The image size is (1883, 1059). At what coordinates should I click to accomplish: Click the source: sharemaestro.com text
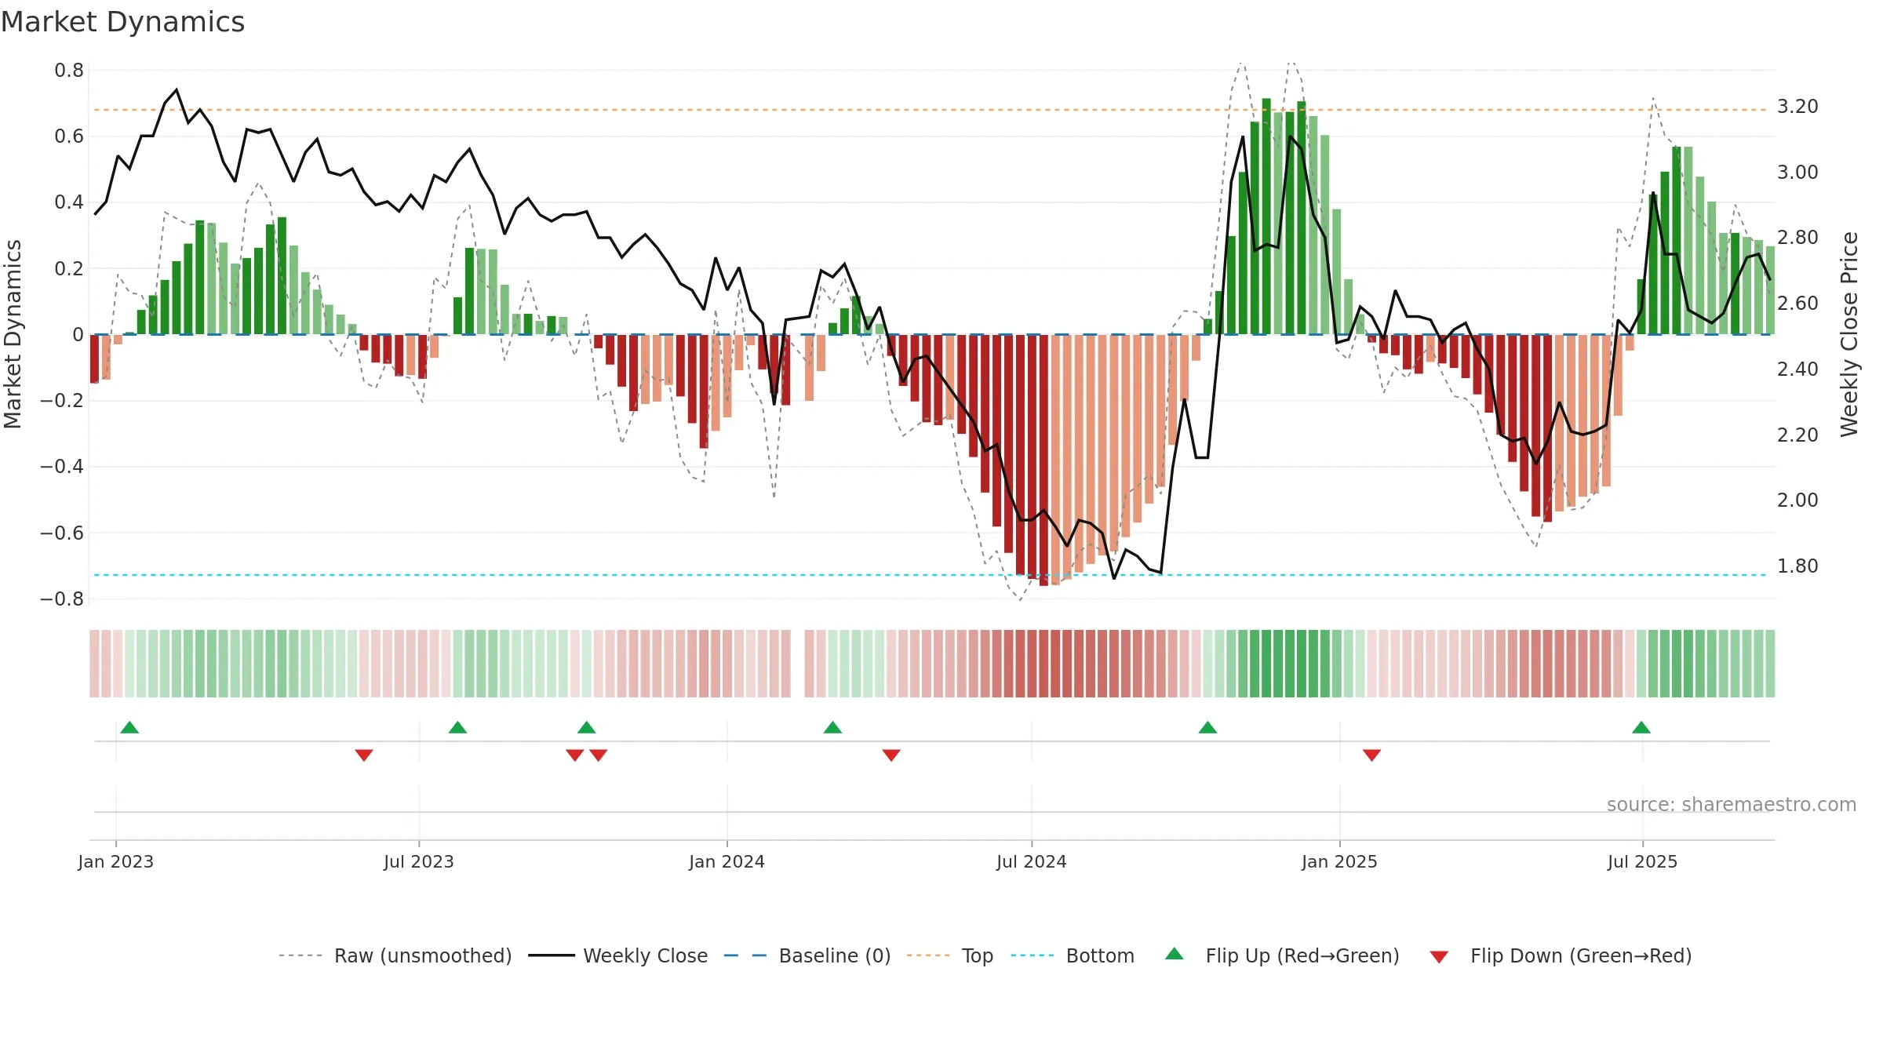tap(1732, 804)
